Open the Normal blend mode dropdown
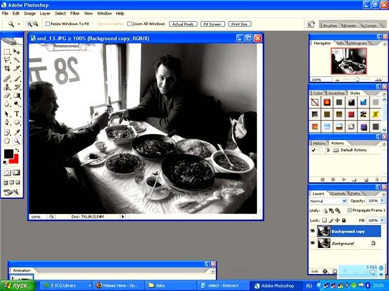 (x=328, y=201)
